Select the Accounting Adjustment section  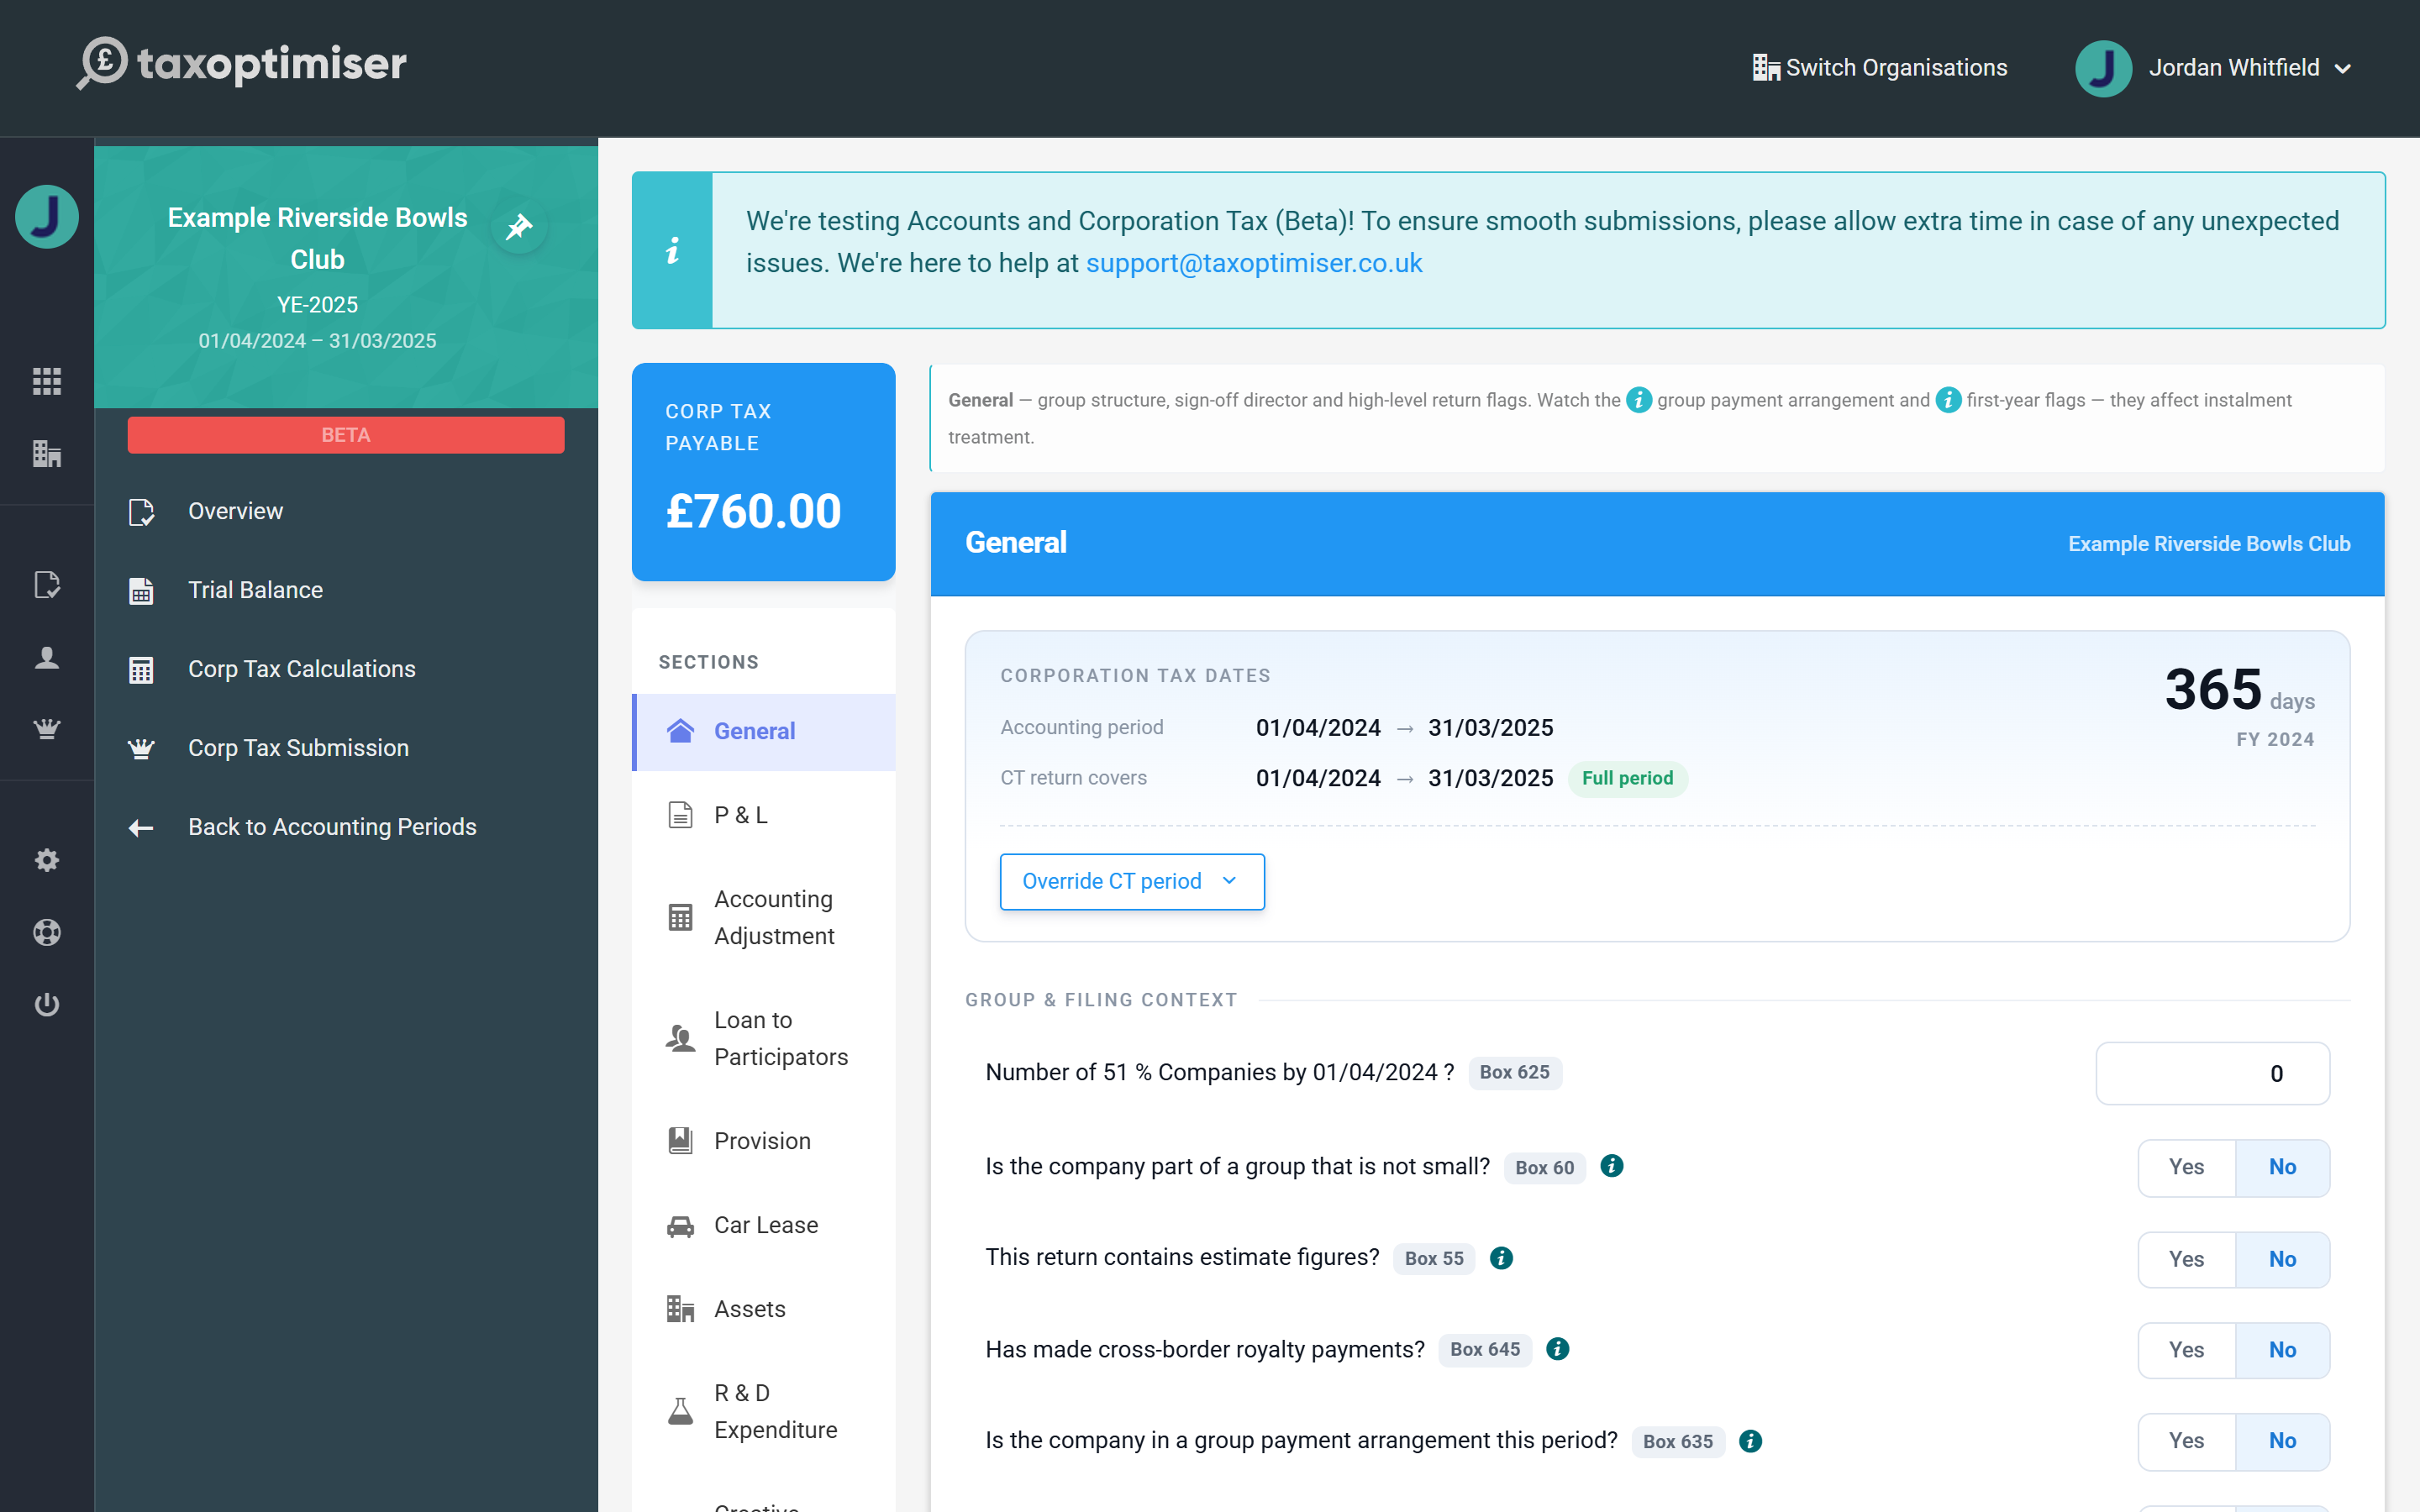tap(764, 917)
